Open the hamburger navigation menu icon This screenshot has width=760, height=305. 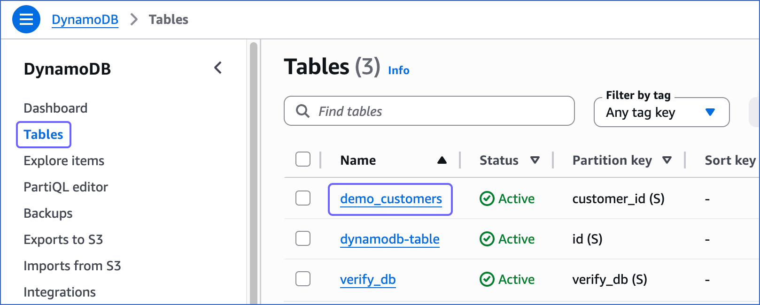pos(26,19)
